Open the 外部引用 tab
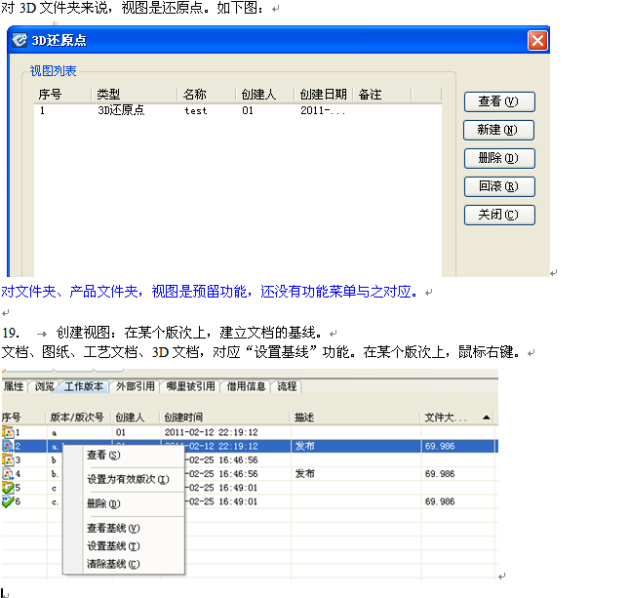The width and height of the screenshot is (630, 598). [x=135, y=386]
